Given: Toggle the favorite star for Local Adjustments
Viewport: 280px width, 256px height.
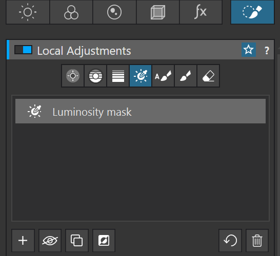Looking at the screenshot, I should pyautogui.click(x=249, y=50).
